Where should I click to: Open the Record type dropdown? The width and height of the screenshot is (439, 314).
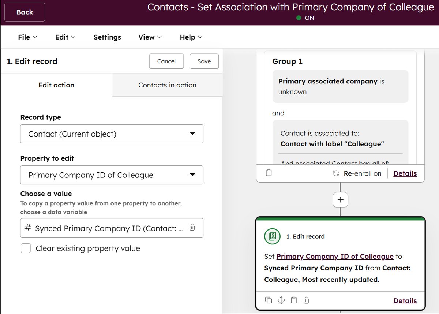click(112, 134)
